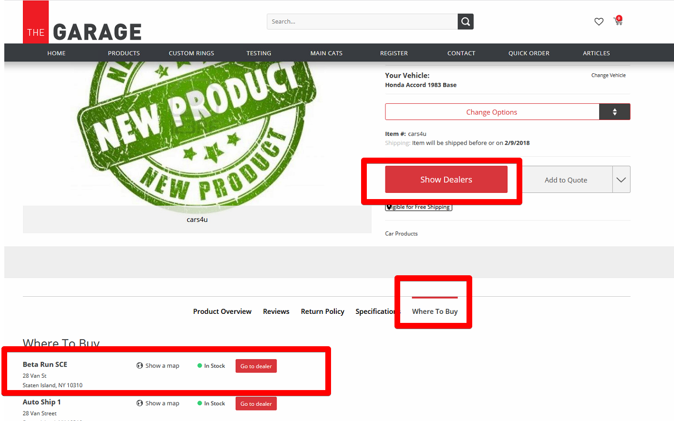Open the wishlist heart icon
This screenshot has width=674, height=421.
[599, 21]
